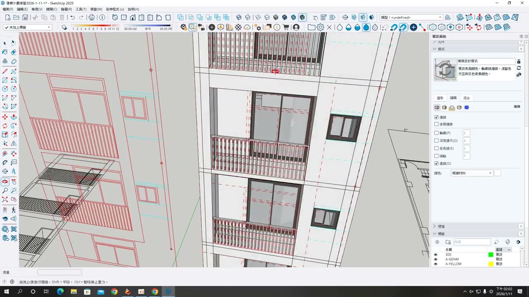
Task: Click the tag search field
Action: coord(472,242)
